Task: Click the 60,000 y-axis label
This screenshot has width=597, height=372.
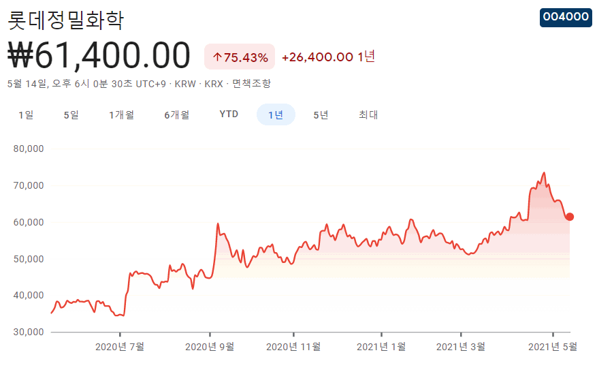Action: tap(29, 222)
